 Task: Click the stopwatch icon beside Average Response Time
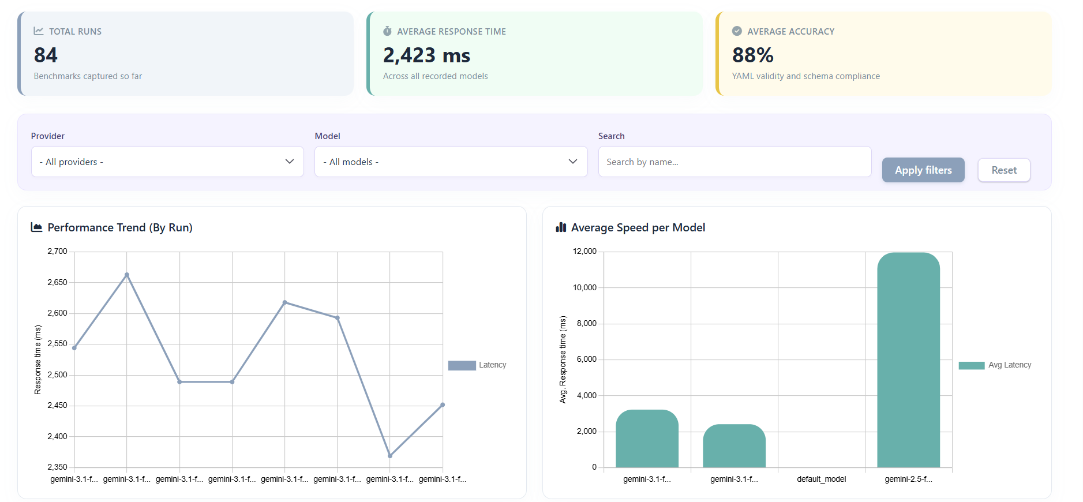pos(387,31)
